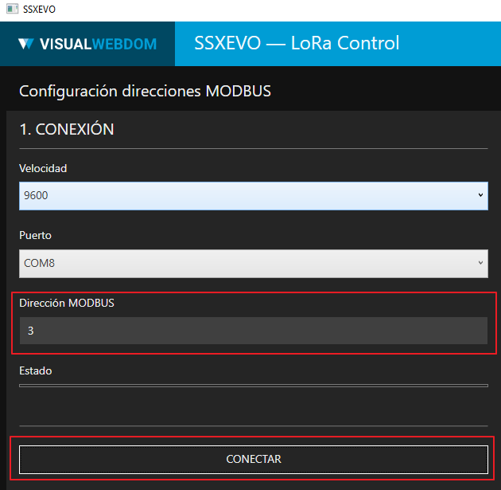Click the Velocidad label
The image size is (501, 490).
pos(43,168)
